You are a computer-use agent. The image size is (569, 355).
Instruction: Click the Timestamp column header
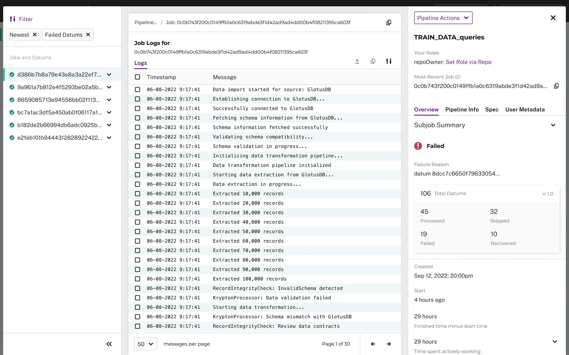click(162, 77)
